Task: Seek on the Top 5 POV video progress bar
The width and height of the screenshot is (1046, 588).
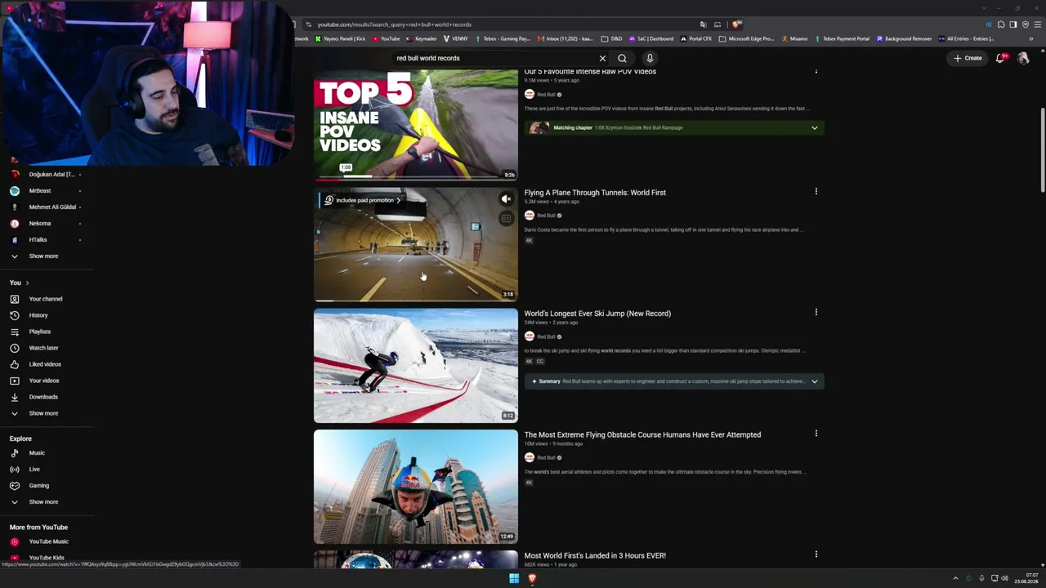Action: coord(416,179)
